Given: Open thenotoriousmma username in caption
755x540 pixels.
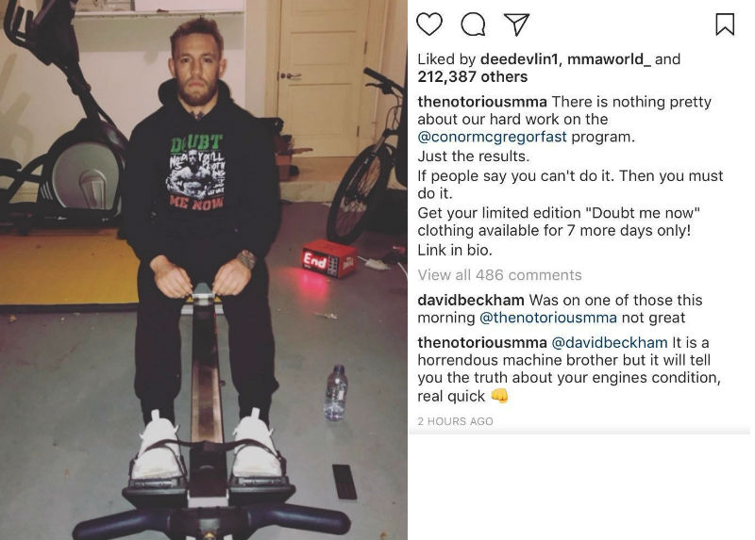Looking at the screenshot, I should pyautogui.click(x=482, y=102).
